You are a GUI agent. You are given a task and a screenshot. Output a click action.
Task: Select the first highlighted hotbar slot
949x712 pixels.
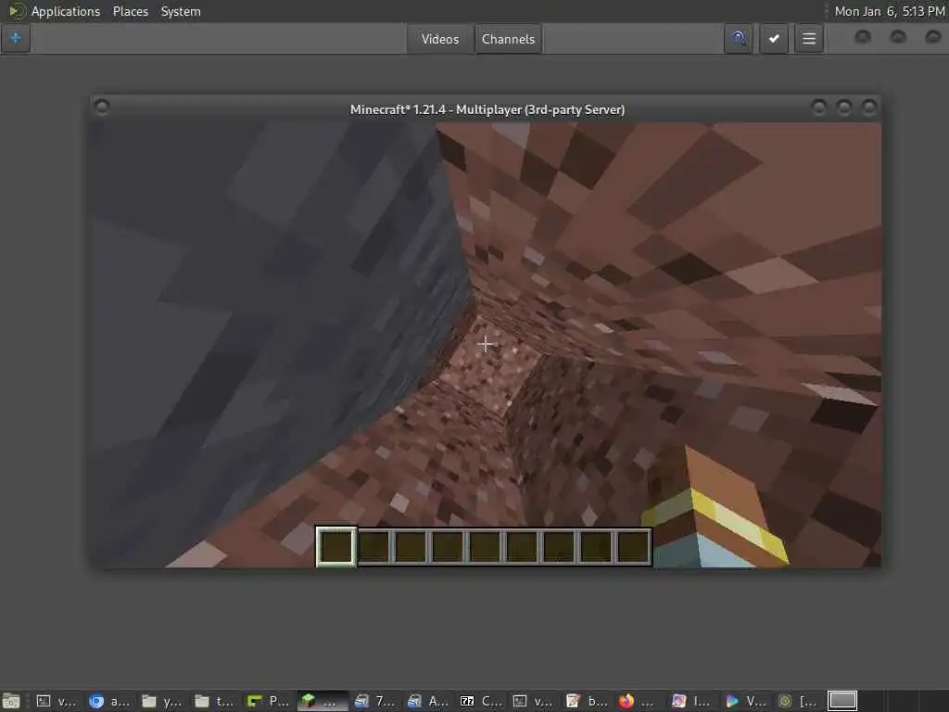click(335, 546)
